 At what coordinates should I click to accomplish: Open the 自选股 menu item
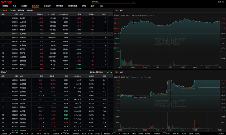click(24, 6)
